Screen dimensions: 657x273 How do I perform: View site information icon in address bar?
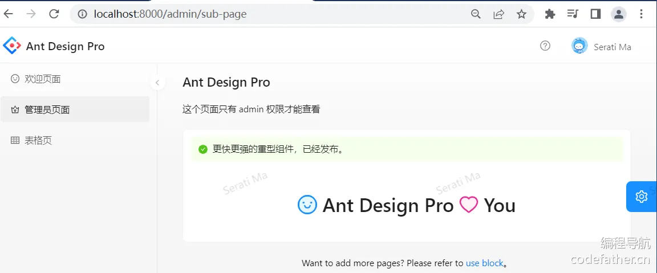[83, 14]
